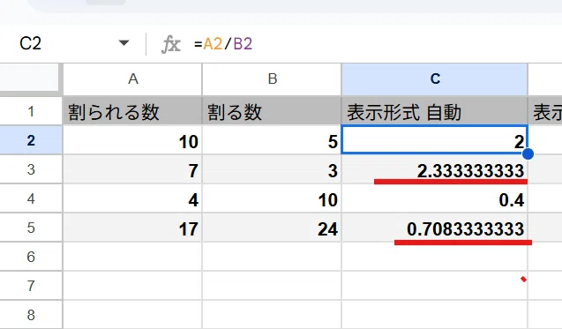Select row 5 header
Screen dimensions: 562x329
tap(31, 228)
